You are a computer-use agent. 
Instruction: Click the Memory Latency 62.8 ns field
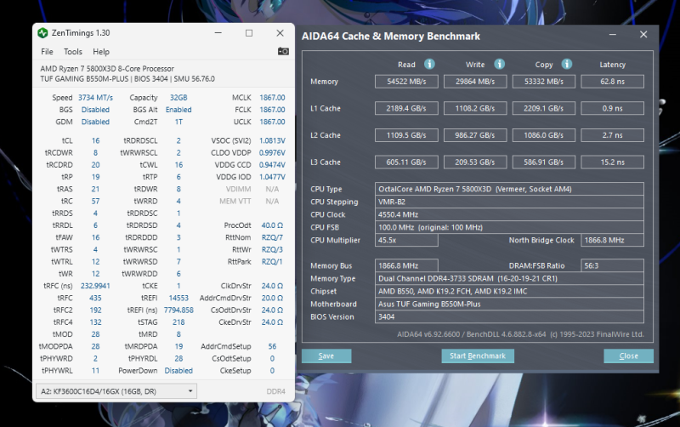tap(612, 82)
